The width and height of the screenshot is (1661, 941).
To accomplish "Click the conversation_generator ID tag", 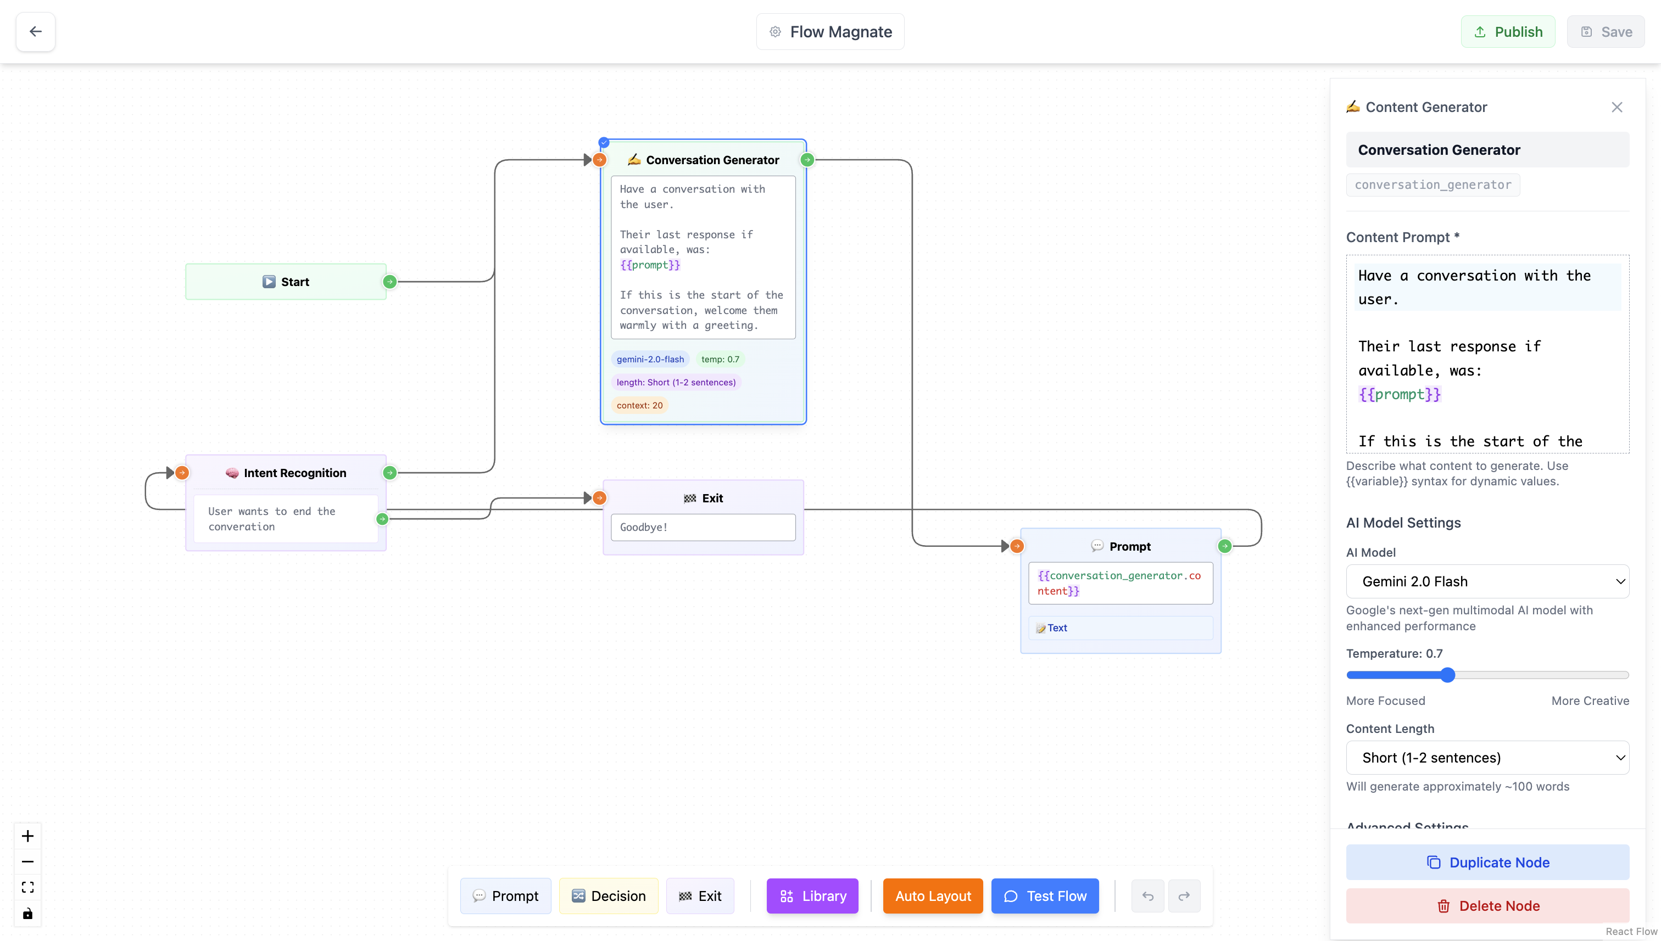I will pos(1433,185).
